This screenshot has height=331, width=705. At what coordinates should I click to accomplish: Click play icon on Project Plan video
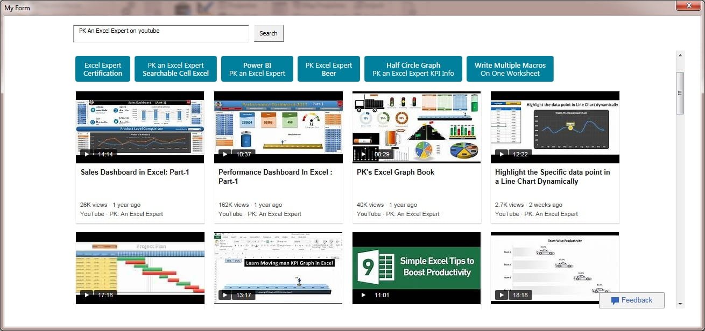click(x=87, y=295)
